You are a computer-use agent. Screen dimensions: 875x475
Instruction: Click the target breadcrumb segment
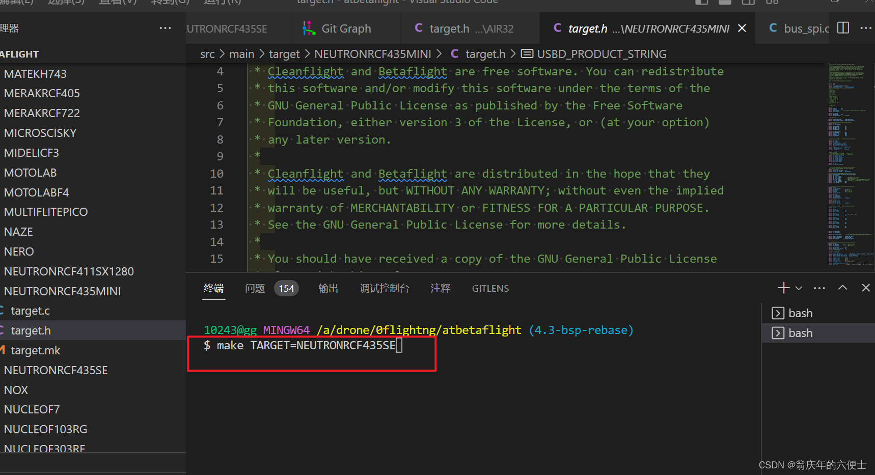click(284, 54)
